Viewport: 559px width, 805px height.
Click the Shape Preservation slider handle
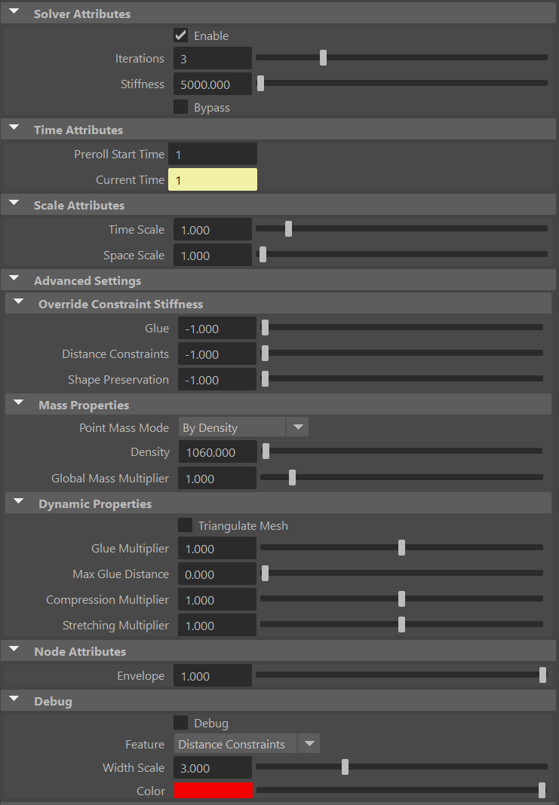265,378
